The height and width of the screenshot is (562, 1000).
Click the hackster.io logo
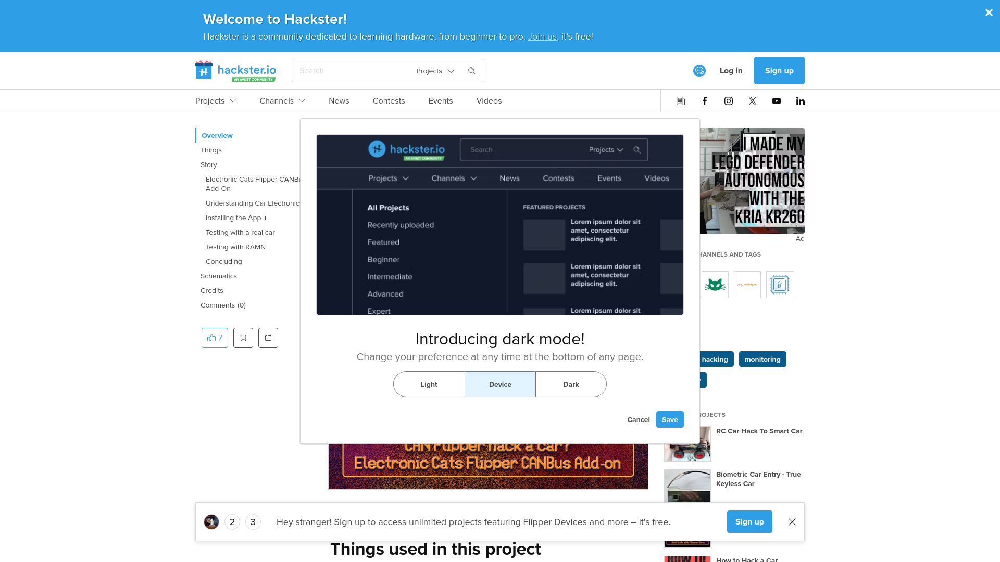[x=235, y=71]
